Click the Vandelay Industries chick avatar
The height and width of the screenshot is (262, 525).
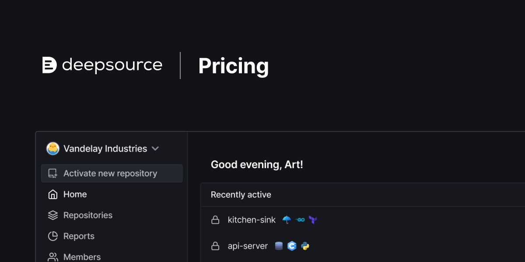[53, 148]
